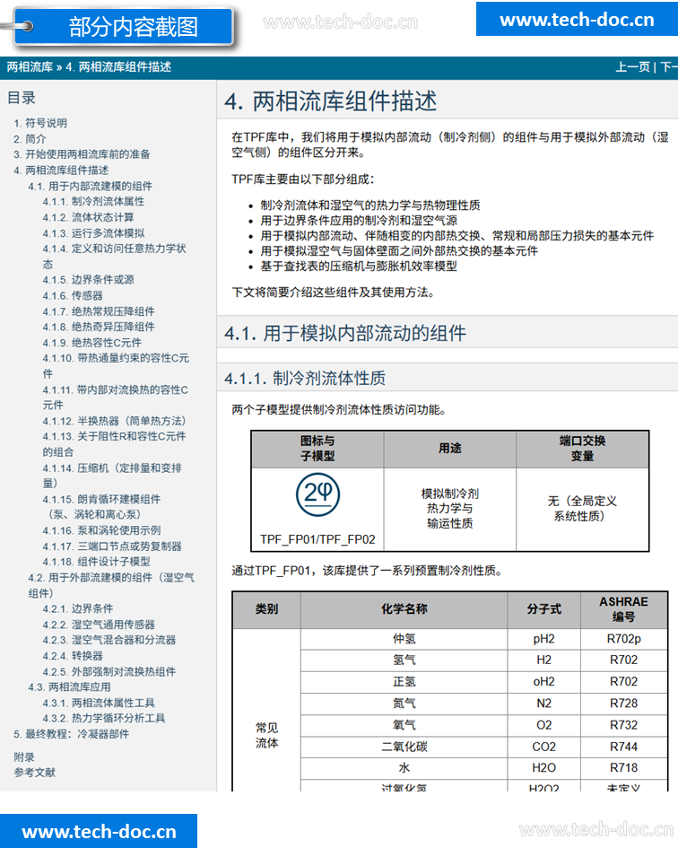Select 4.3.2. 热力学循环分析工具 entry

(x=104, y=718)
